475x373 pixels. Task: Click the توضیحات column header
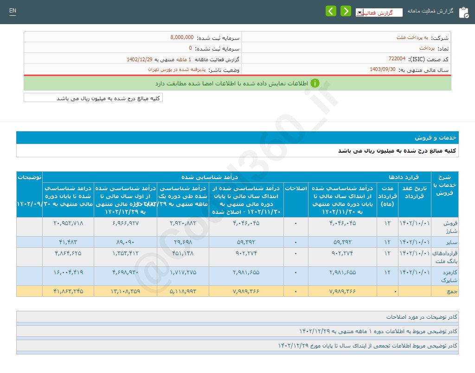tap(30, 177)
